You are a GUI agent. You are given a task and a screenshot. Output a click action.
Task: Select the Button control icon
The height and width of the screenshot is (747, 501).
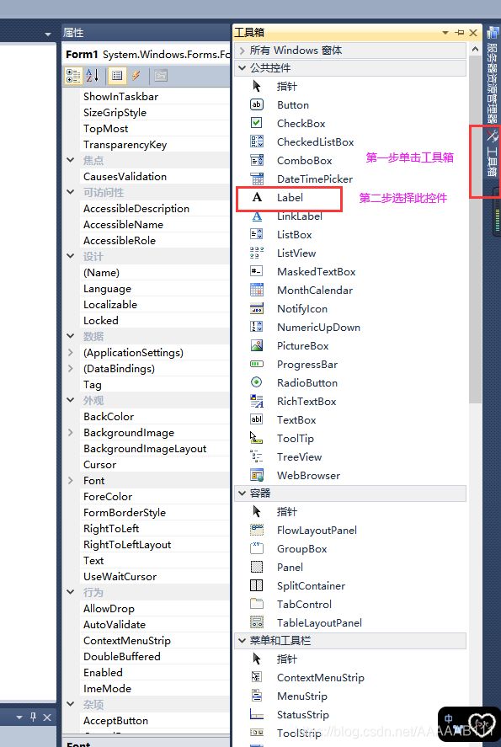coord(256,104)
